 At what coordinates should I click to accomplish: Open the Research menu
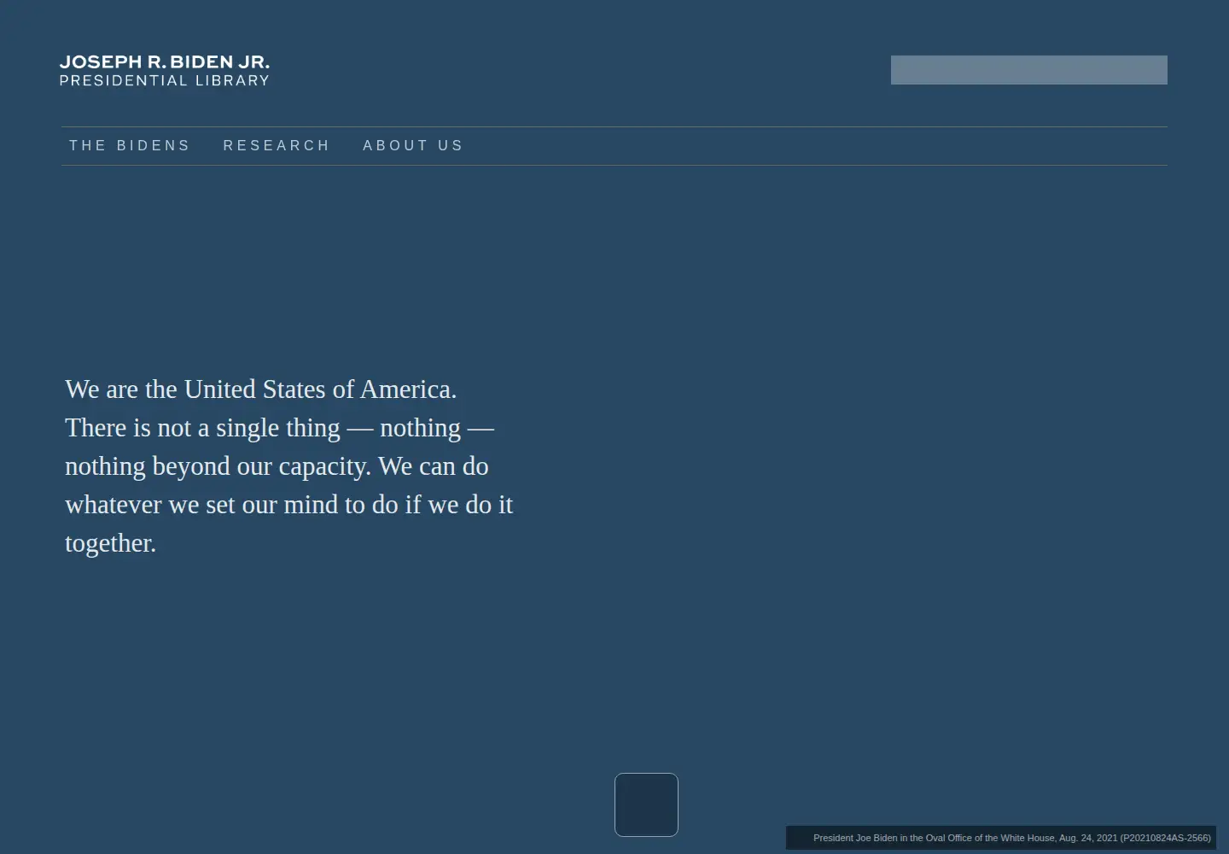pos(277,146)
